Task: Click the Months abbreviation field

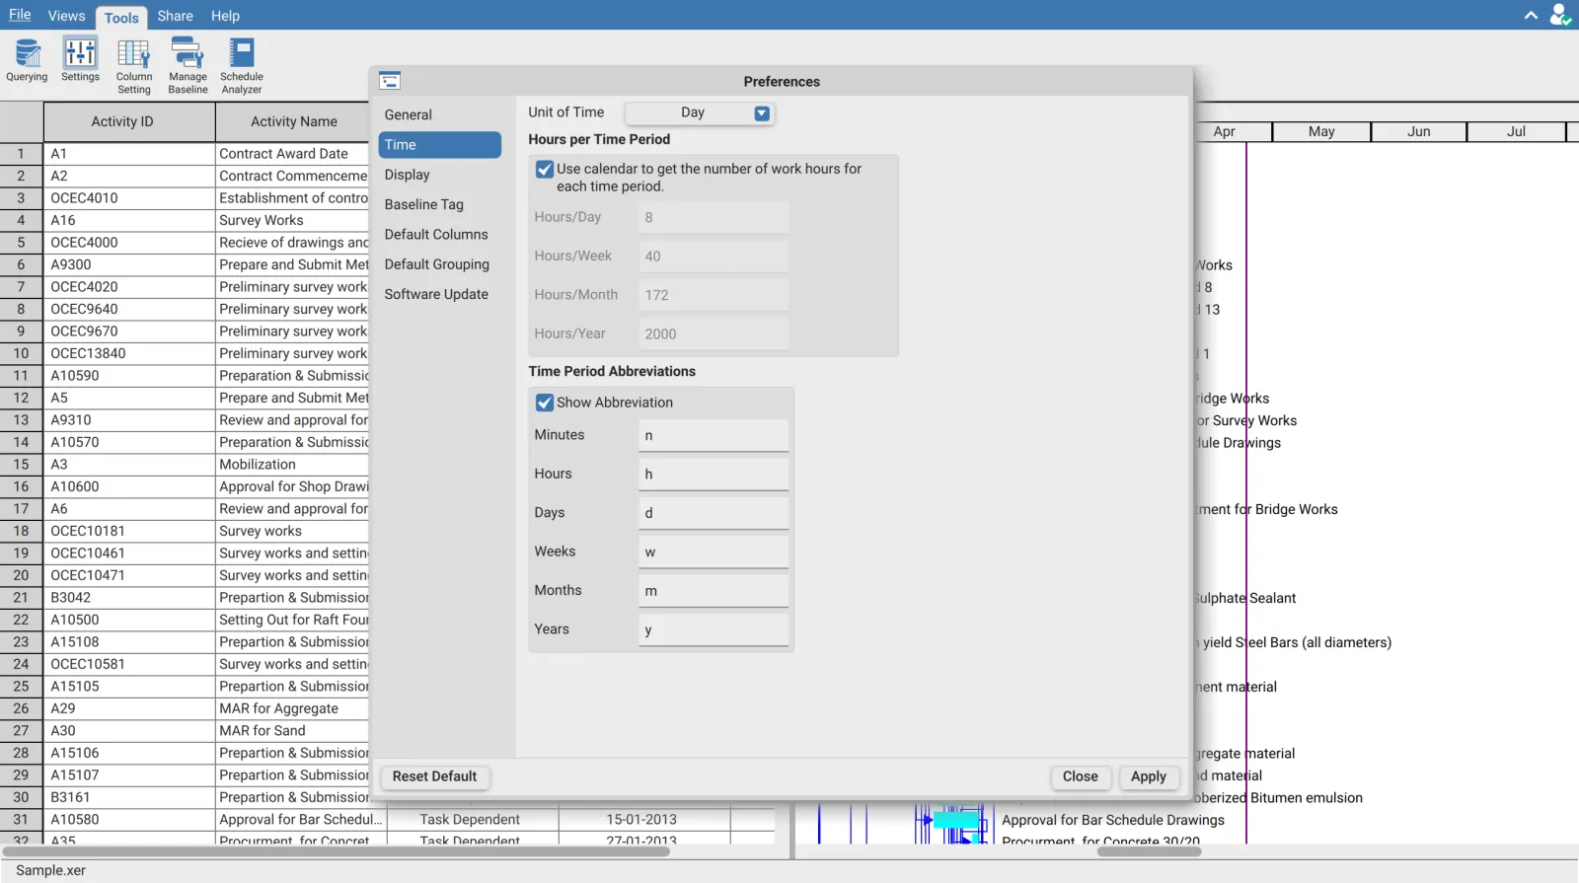Action: (714, 591)
